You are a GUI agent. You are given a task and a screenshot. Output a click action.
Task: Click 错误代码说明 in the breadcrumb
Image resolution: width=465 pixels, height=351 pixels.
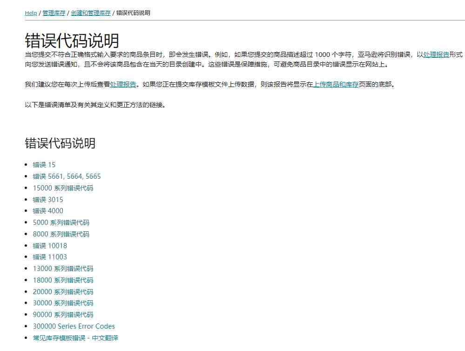(133, 13)
